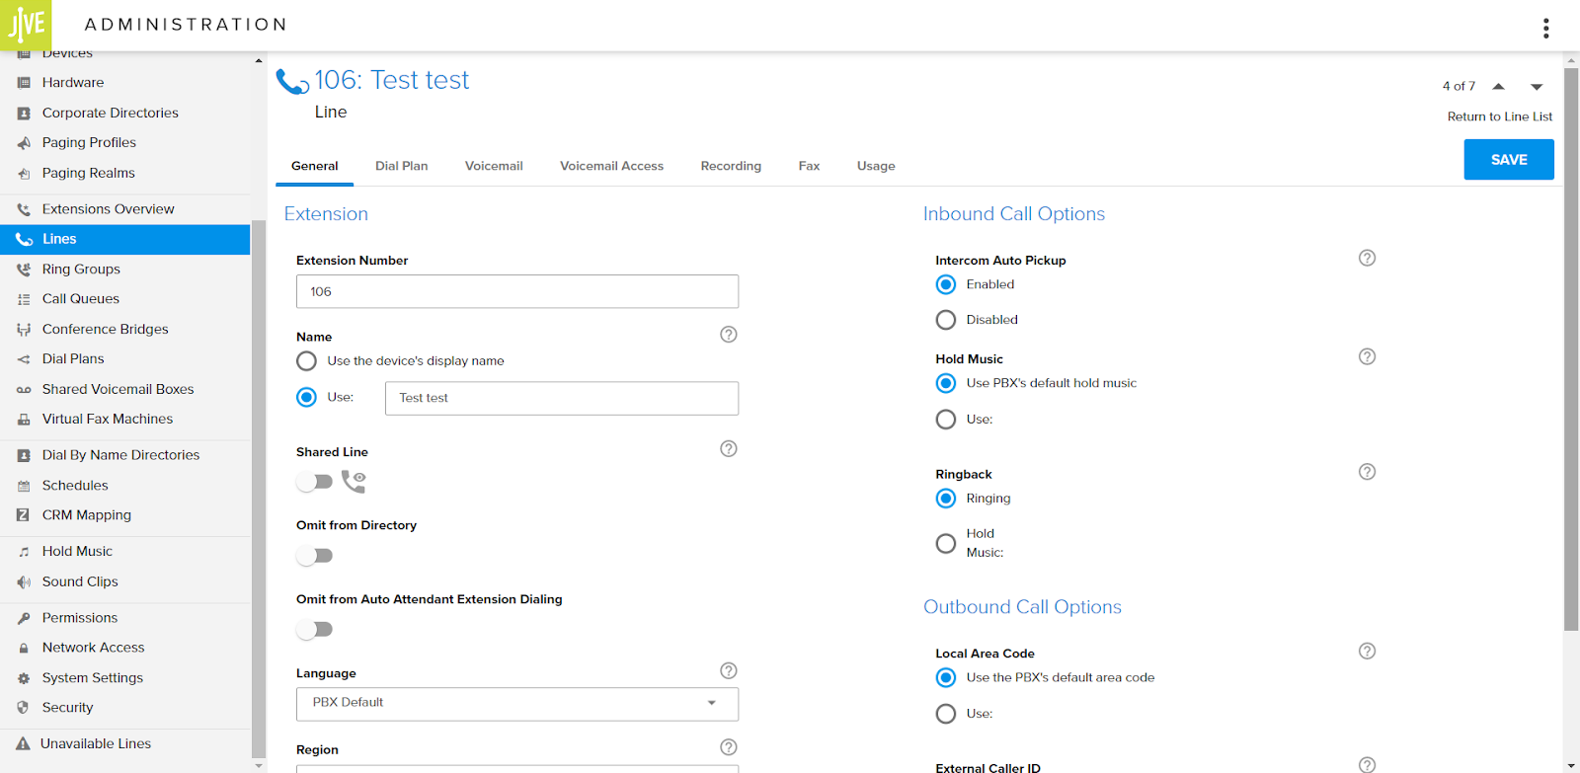Toggle Omit from Auto Attendant Extension Dialing
Screen dimensions: 1580x773
pyautogui.click(x=315, y=629)
